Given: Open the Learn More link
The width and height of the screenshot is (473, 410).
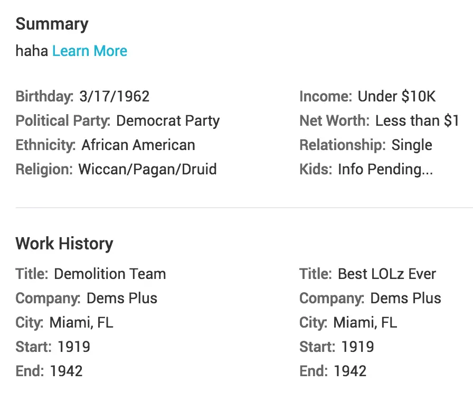Looking at the screenshot, I should click(90, 51).
